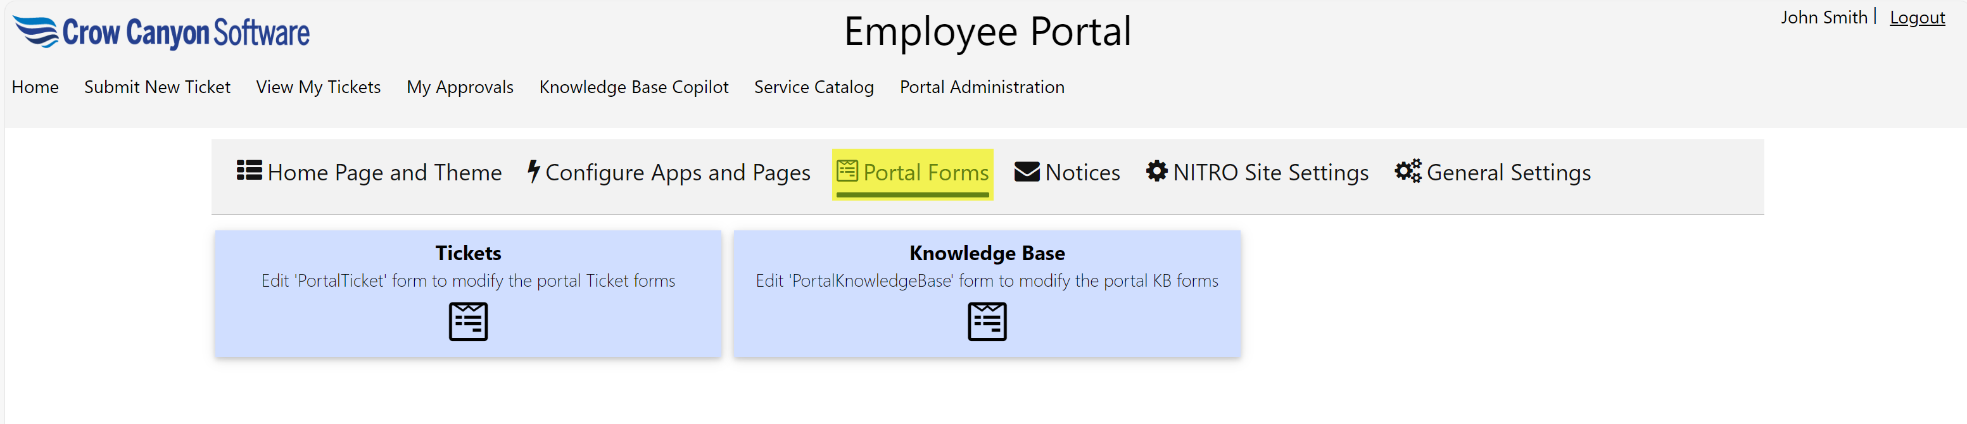This screenshot has height=424, width=1967.
Task: Open Portal Administration
Action: (982, 87)
